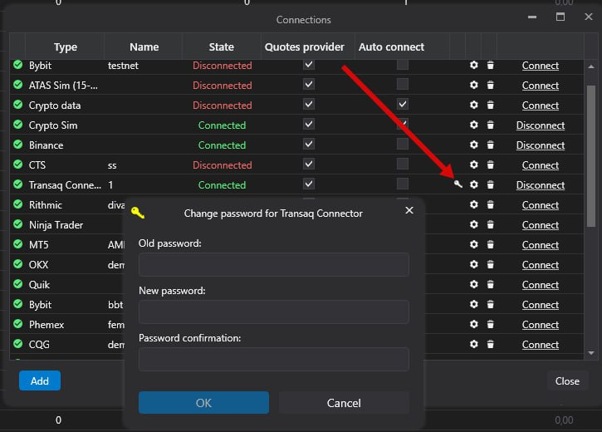Image resolution: width=602 pixels, height=432 pixels.
Task: Connect the MT5 connection
Action: click(541, 245)
